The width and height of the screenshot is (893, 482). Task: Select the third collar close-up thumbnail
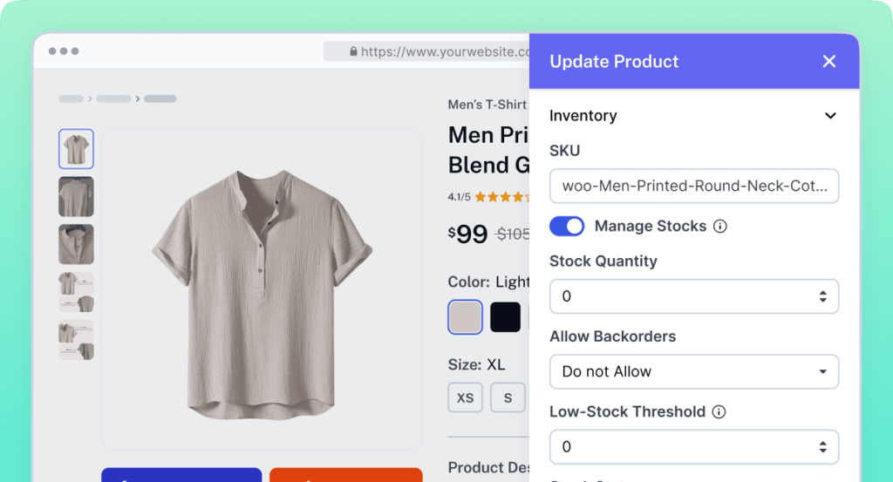(x=76, y=244)
